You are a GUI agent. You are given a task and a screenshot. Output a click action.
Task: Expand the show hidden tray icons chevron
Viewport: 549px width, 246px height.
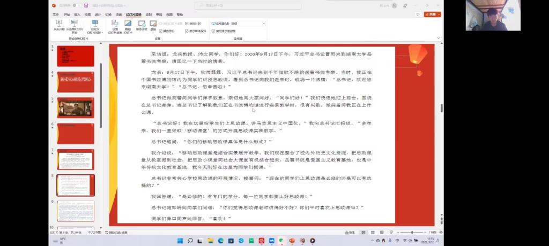point(372,241)
